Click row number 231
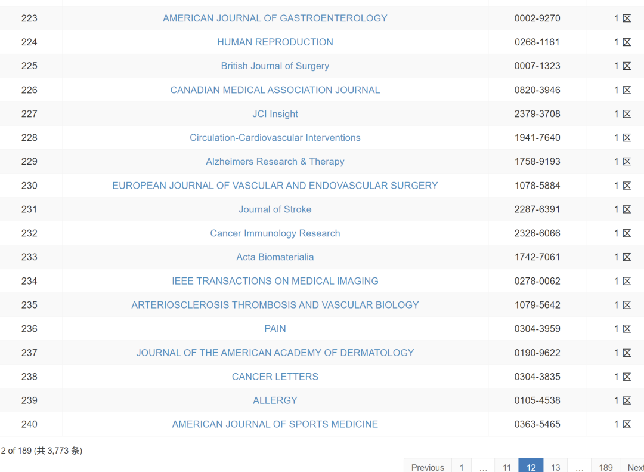This screenshot has width=644, height=472. (29, 209)
